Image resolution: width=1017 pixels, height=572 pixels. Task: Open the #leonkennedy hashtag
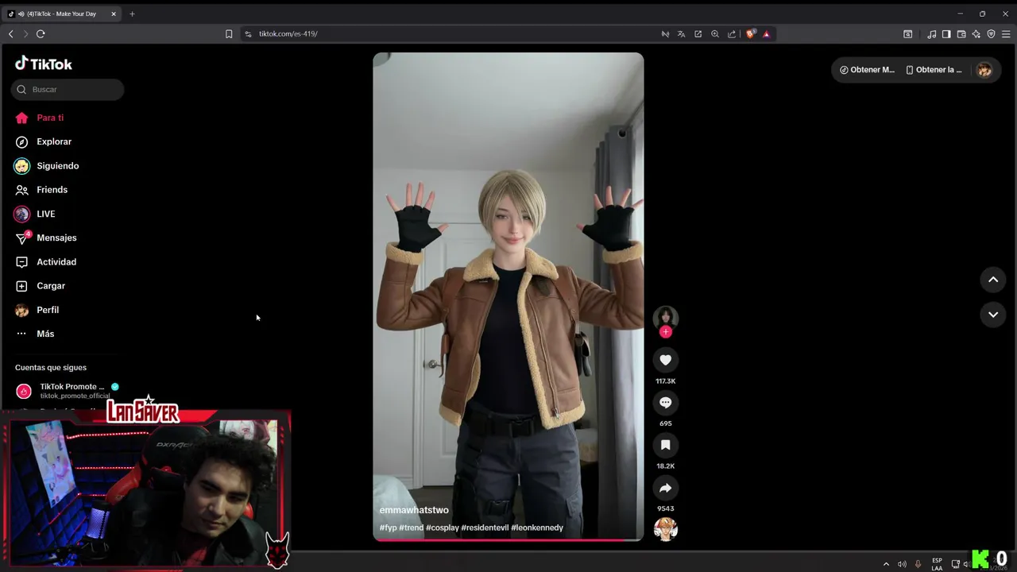(537, 528)
